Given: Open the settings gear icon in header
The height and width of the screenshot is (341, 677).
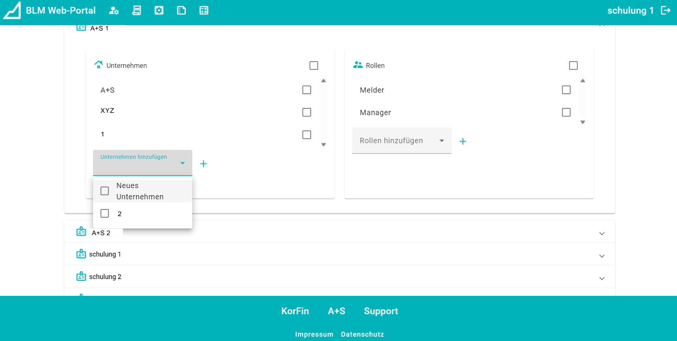Looking at the screenshot, I should (159, 11).
